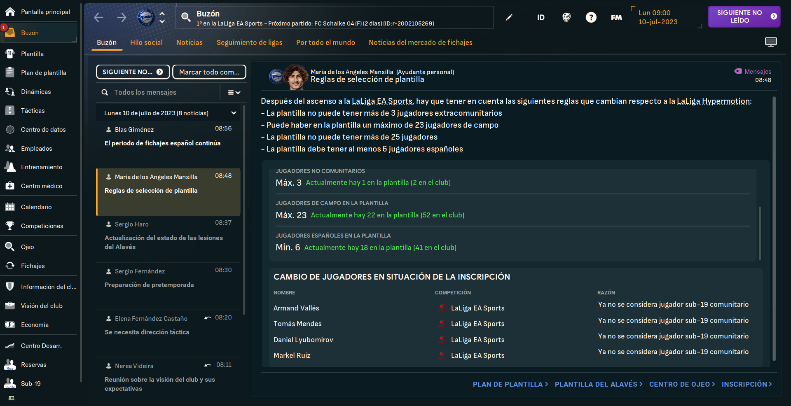Click the Marcar todo como leído button
Screen dimensions: 791x406
[209, 72]
